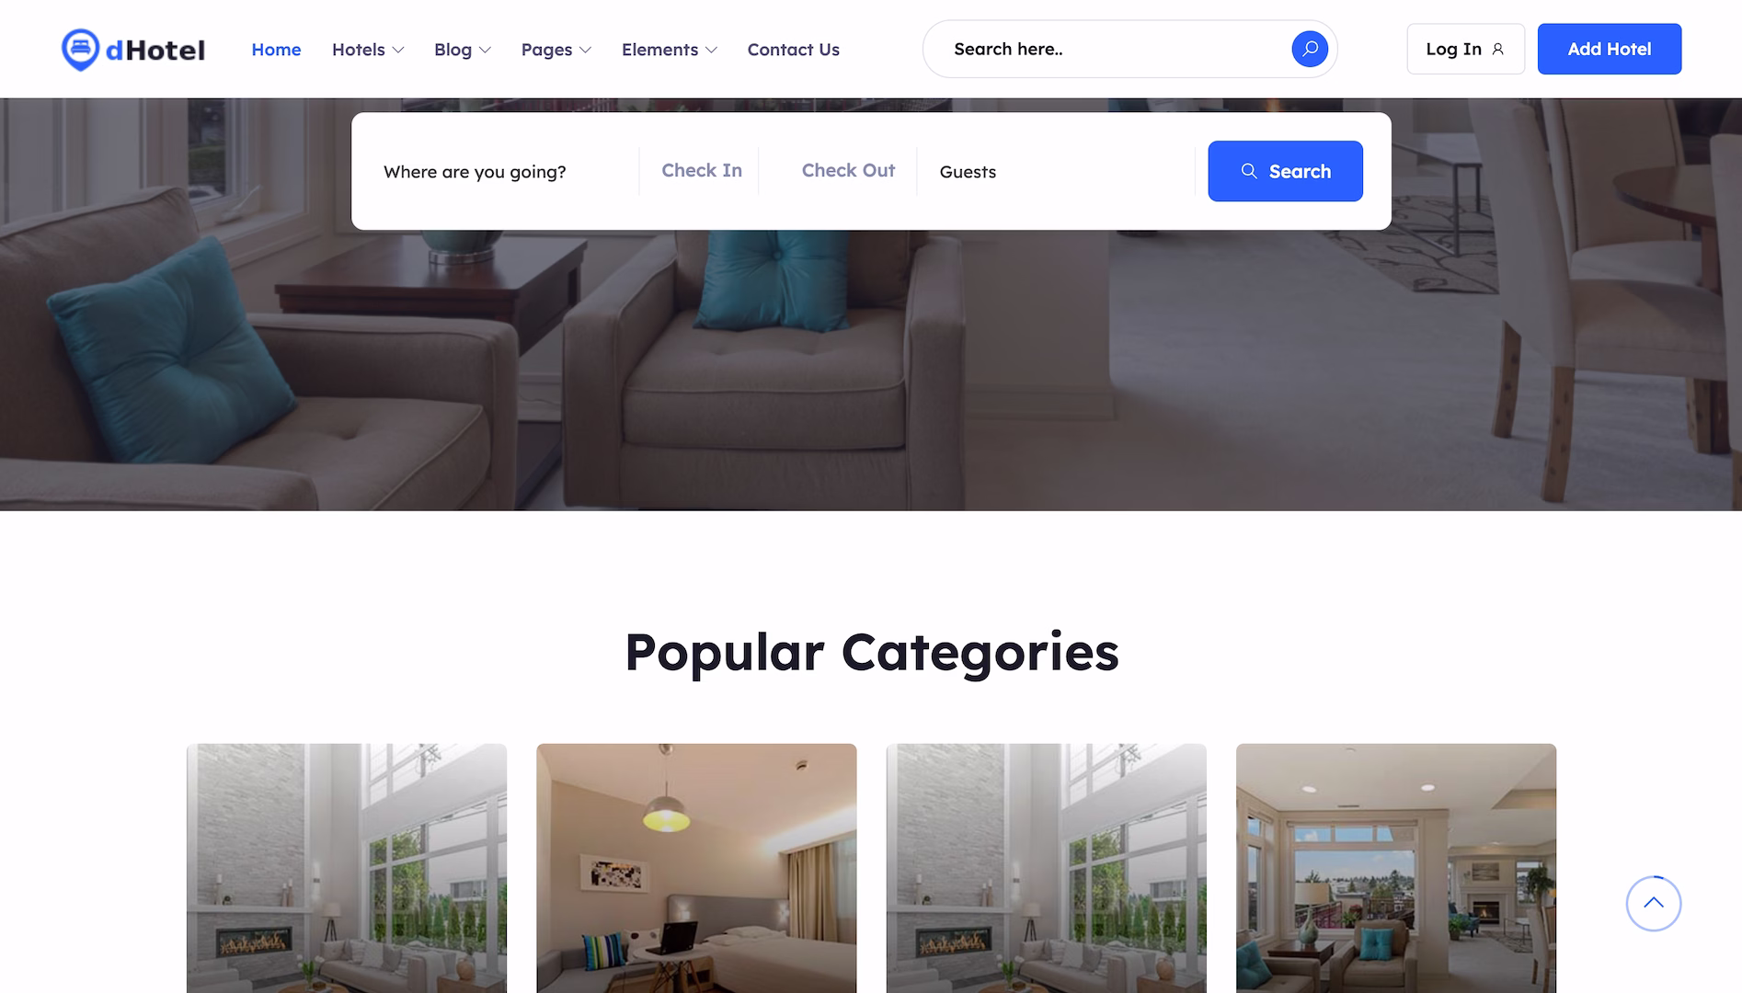
Task: Click the Log In button
Action: 1465,49
